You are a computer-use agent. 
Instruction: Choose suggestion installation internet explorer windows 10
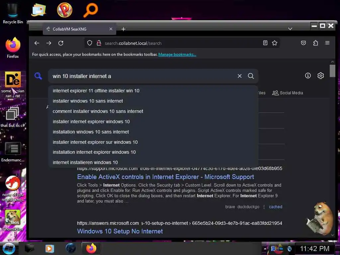pyautogui.click(x=153, y=152)
